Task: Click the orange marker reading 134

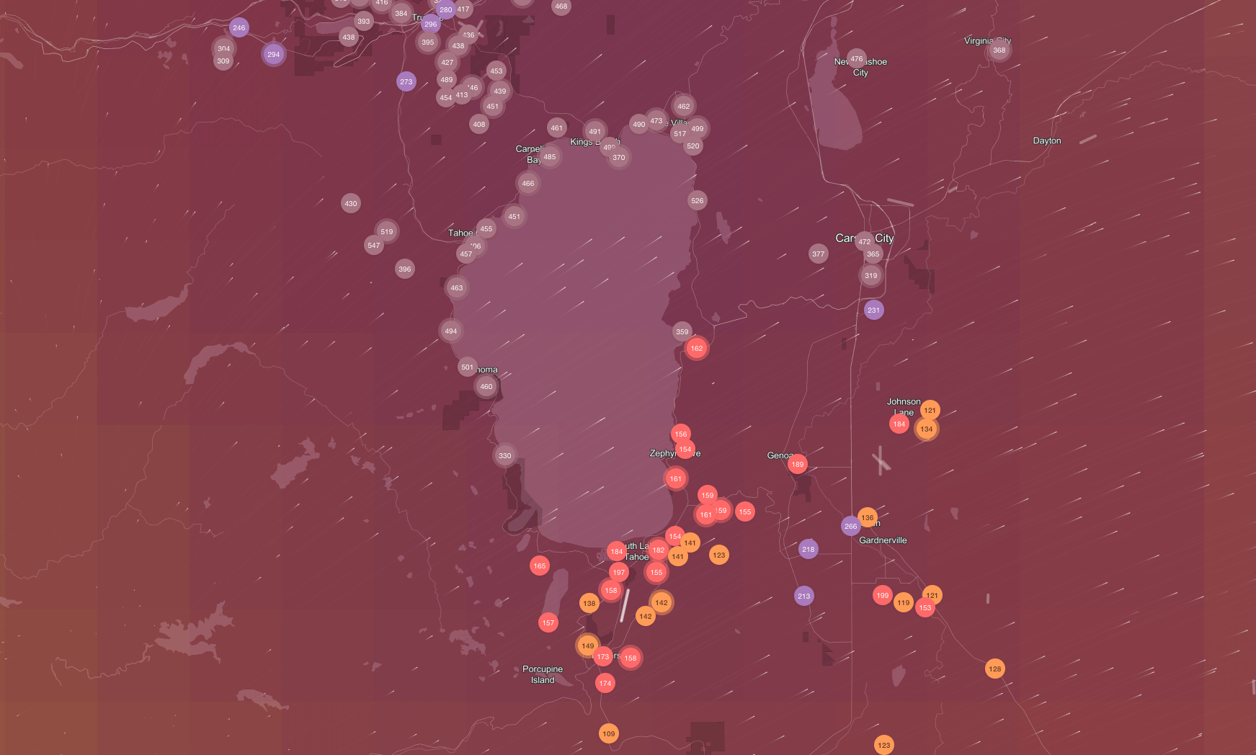Action: pyautogui.click(x=927, y=429)
